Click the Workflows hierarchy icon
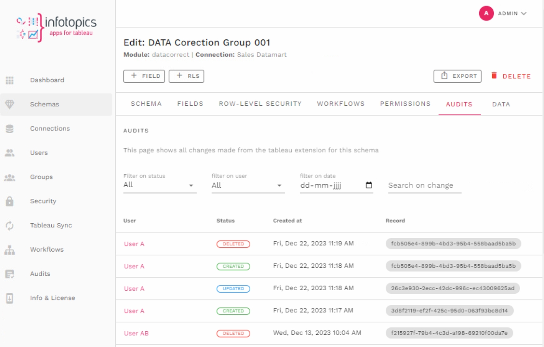This screenshot has width=544, height=347. click(10, 250)
